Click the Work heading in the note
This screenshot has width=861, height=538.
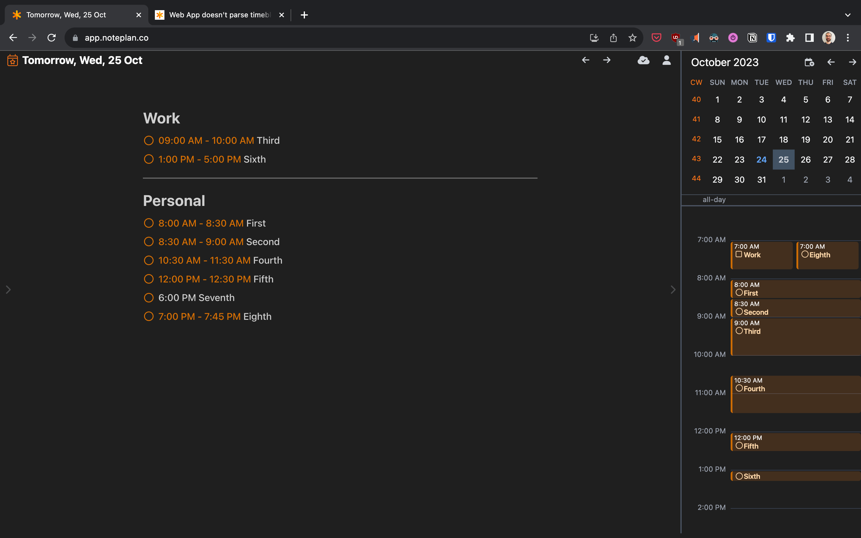(x=161, y=118)
